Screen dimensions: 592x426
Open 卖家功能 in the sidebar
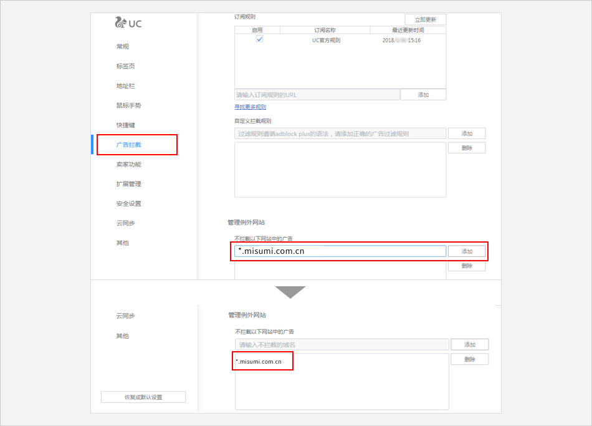(x=128, y=165)
